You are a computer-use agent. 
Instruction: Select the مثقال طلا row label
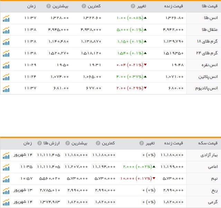(210, 29)
